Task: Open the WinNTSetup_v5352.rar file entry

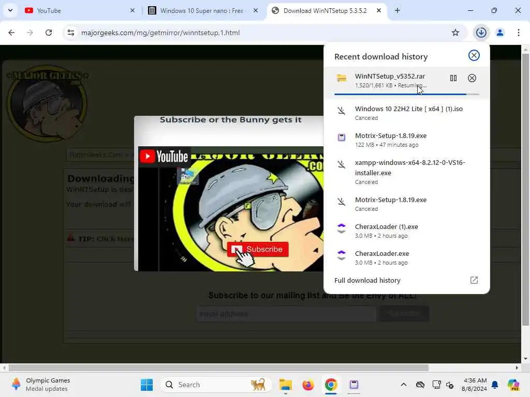Action: click(407, 83)
